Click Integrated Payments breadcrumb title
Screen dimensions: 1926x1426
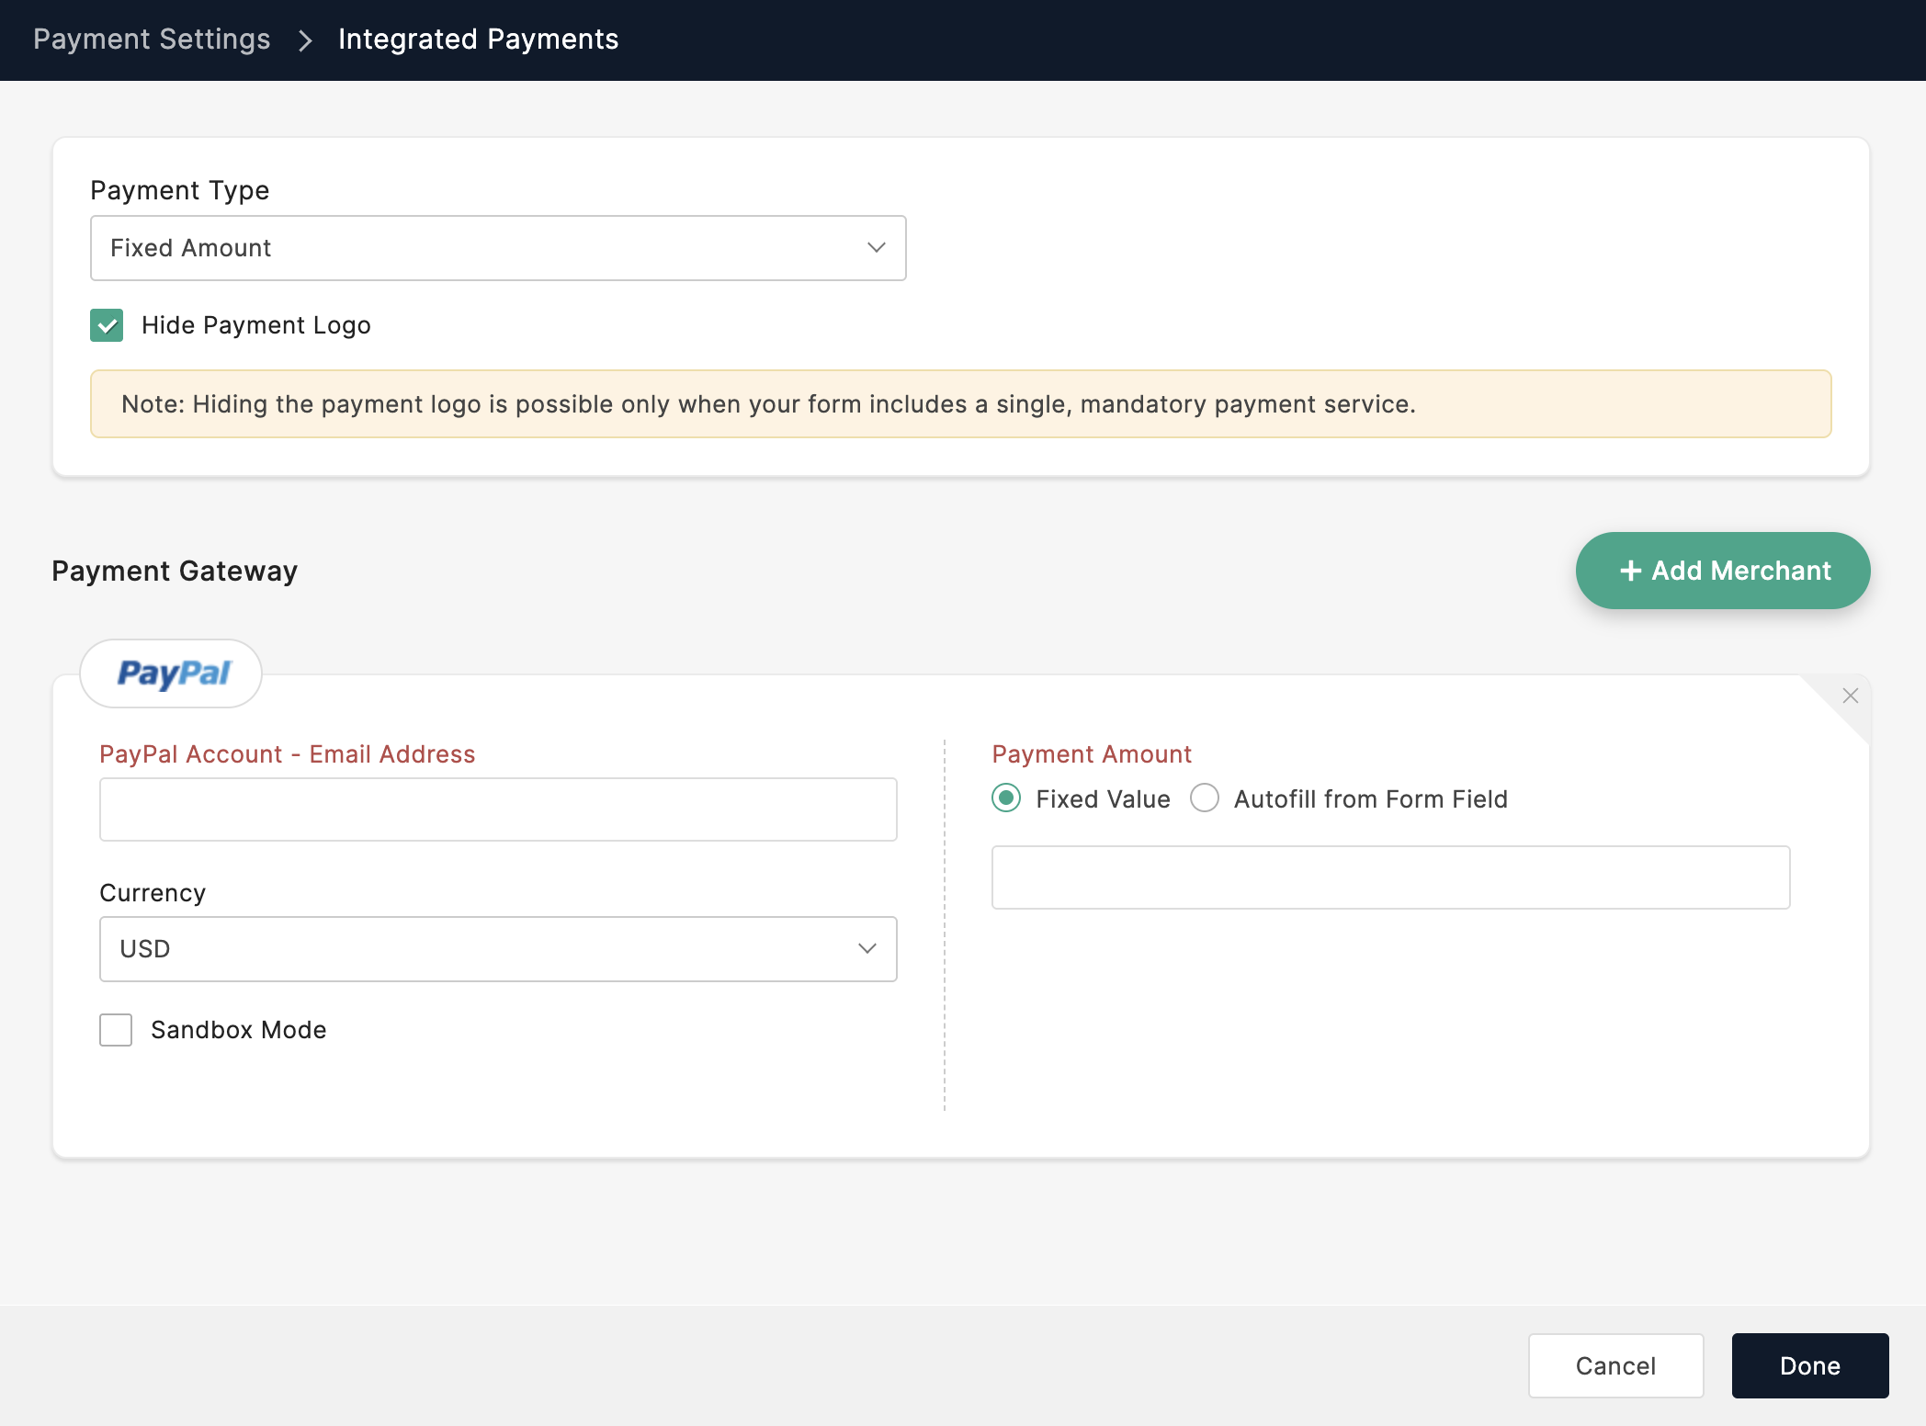[x=478, y=40]
